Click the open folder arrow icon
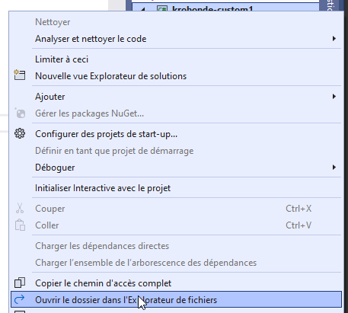 pyautogui.click(x=20, y=299)
